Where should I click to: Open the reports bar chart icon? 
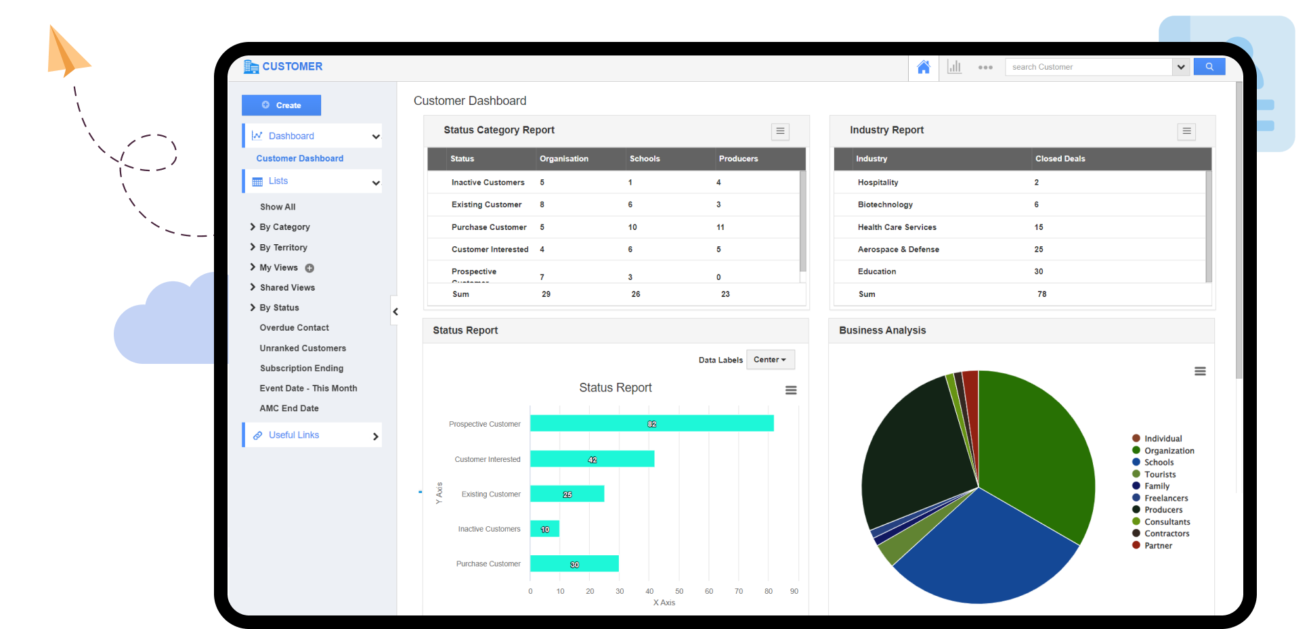(954, 67)
